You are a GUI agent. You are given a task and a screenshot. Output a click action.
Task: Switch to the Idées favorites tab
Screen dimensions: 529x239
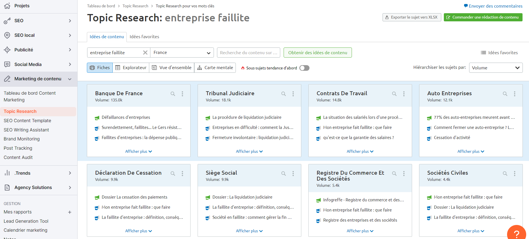click(144, 37)
